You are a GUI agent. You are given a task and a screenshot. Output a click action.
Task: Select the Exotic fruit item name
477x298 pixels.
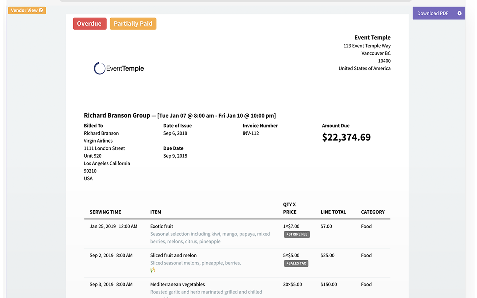[162, 226]
